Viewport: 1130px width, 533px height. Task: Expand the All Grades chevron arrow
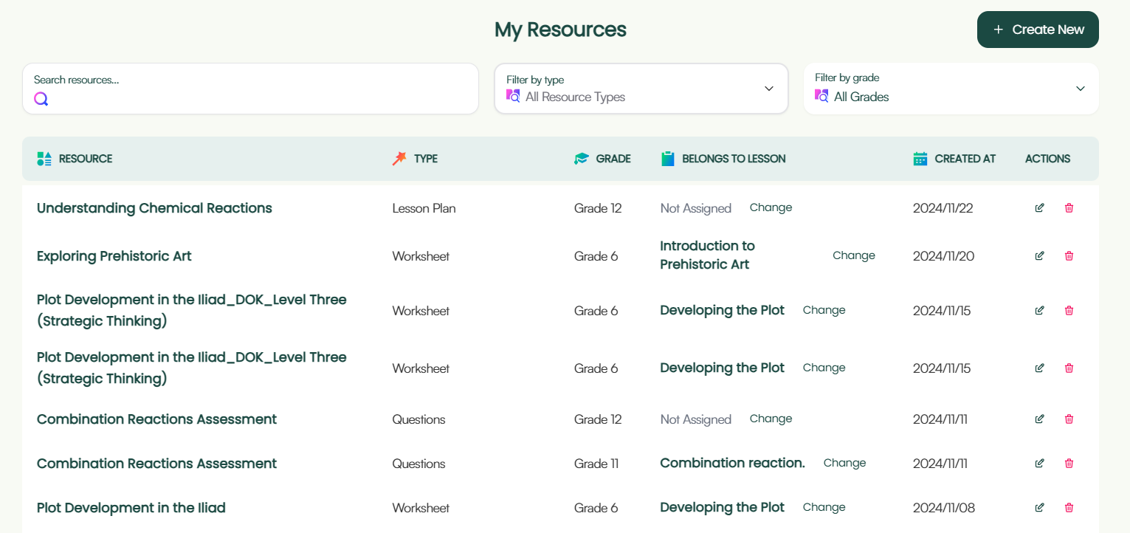pyautogui.click(x=1081, y=89)
